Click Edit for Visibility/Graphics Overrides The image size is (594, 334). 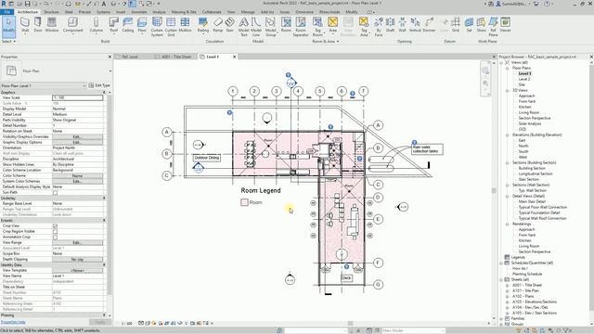pyautogui.click(x=77, y=136)
